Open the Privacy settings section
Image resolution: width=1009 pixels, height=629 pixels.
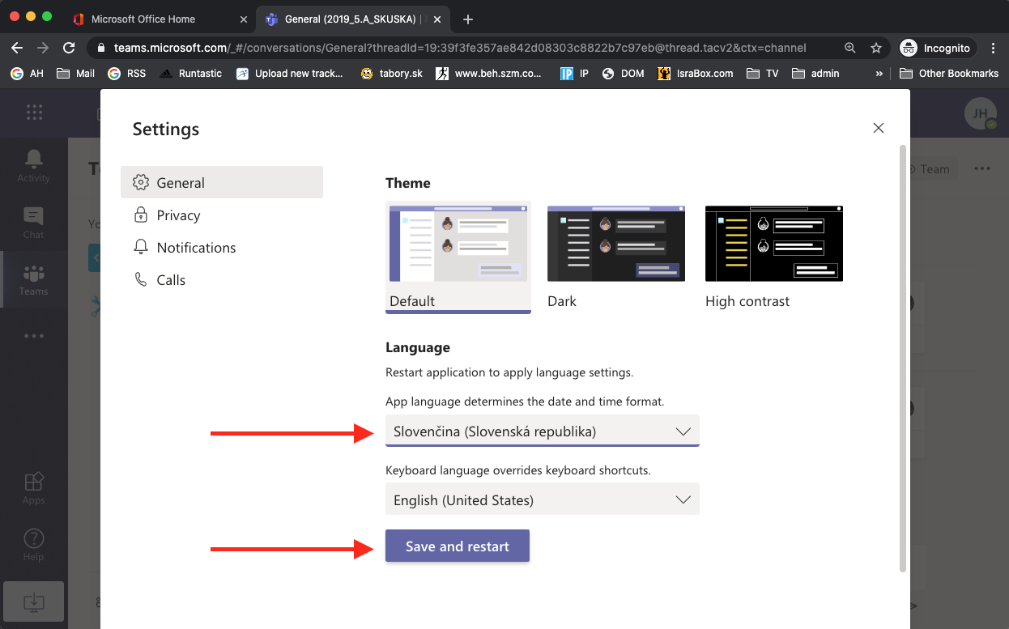coord(178,215)
